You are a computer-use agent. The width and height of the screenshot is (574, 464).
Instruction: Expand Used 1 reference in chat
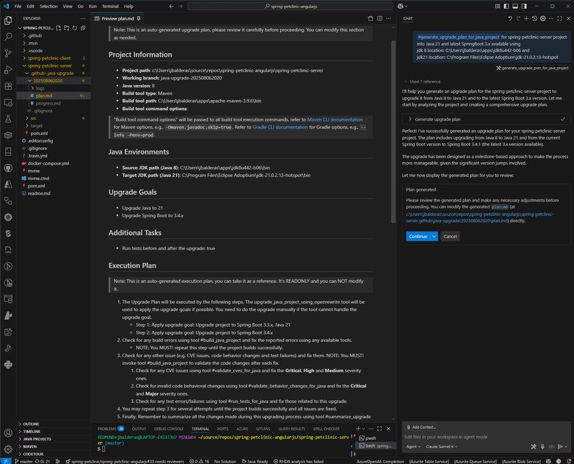click(x=423, y=81)
